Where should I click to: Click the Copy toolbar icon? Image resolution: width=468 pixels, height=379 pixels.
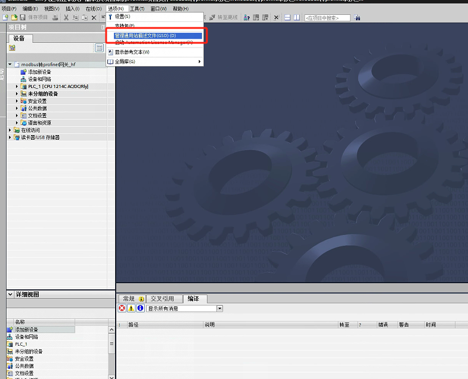(76, 18)
